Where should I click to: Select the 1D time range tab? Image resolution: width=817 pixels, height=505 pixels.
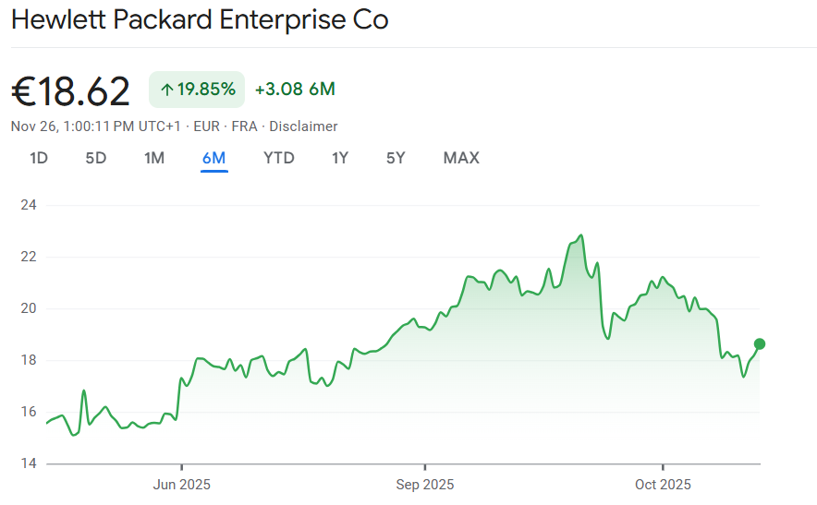39,158
